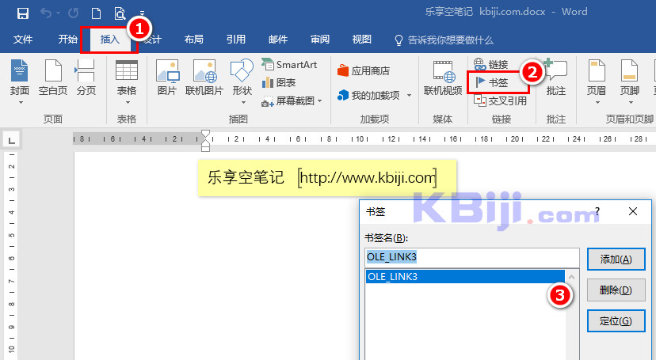Screen dimensions: 656x360
Task: Switch to the 引用 ribbon tab
Action: coord(236,40)
